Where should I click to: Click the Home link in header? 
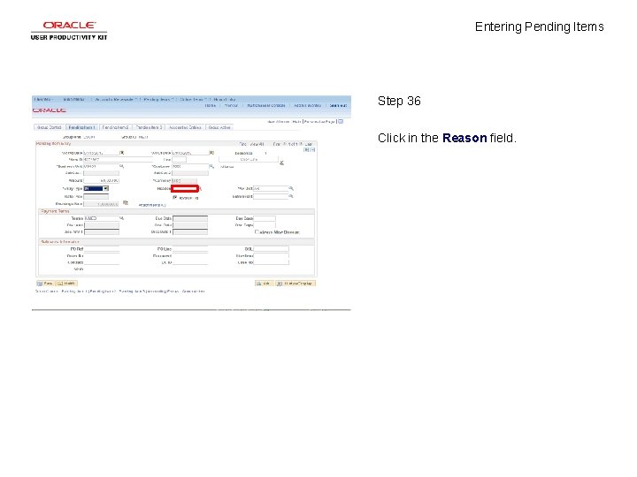coord(210,105)
